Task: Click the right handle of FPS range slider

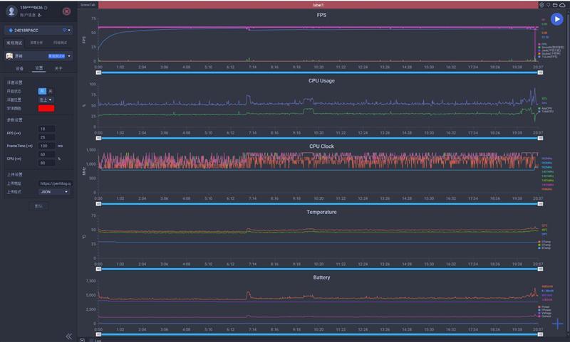Action: coord(540,73)
